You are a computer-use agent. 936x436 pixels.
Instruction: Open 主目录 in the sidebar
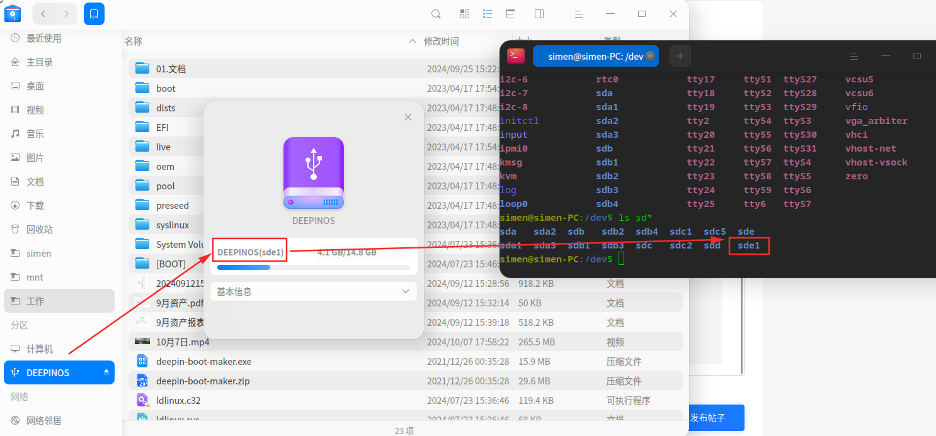coord(59,62)
